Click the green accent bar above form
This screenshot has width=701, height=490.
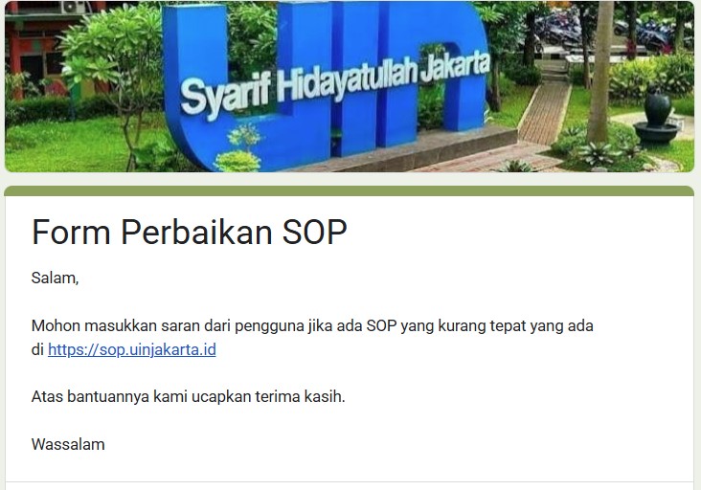point(350,190)
